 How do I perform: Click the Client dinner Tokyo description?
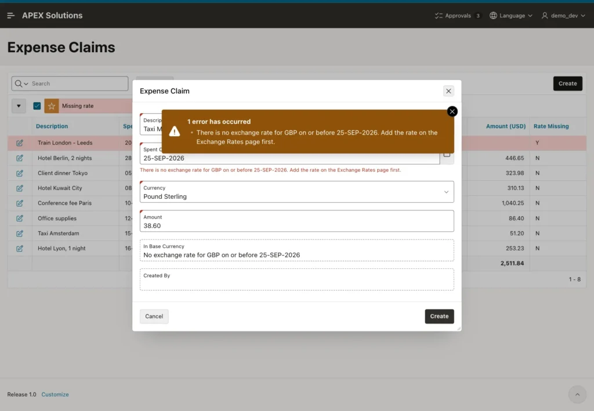tap(63, 173)
